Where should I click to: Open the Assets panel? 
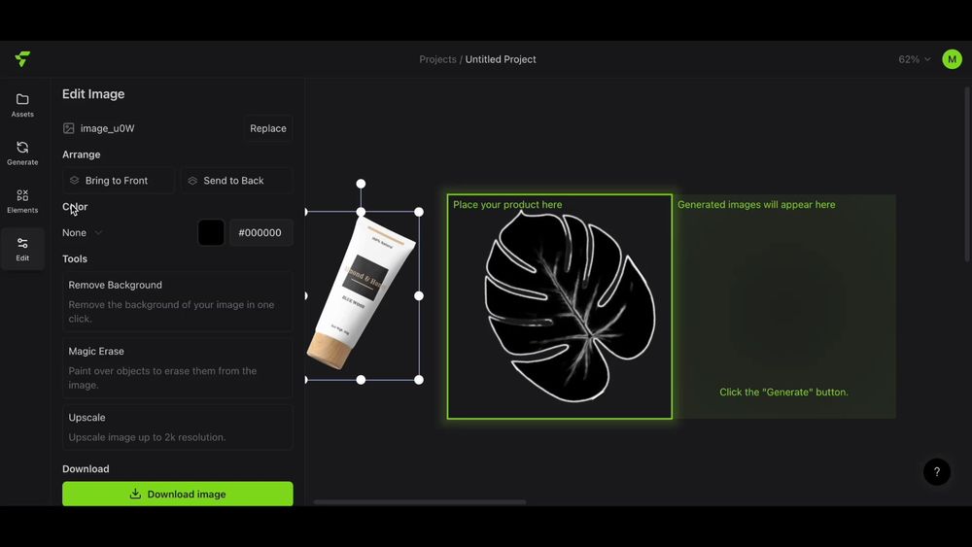tap(22, 105)
